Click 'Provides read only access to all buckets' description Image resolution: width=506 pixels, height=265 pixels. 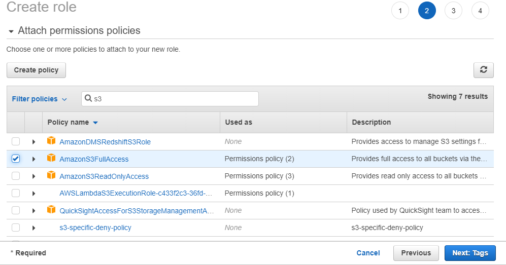pos(419,176)
